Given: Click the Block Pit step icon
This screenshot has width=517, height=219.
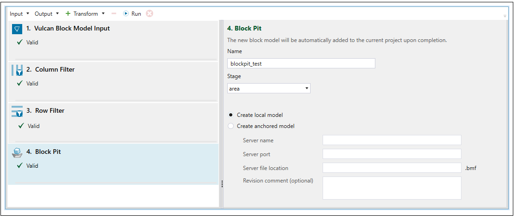Looking at the screenshot, I should (x=17, y=152).
